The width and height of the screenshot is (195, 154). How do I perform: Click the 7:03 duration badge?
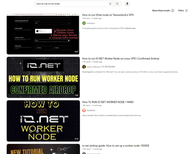[x=76, y=95]
